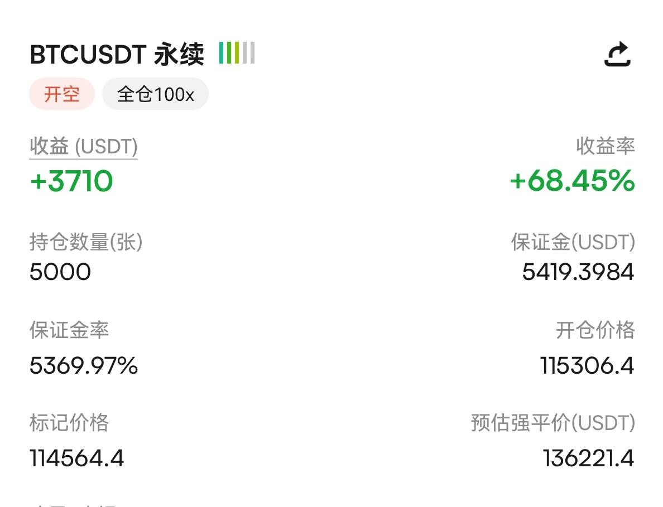Select the 5000 position quantity value
Image resolution: width=663 pixels, height=507 pixels.
point(60,272)
